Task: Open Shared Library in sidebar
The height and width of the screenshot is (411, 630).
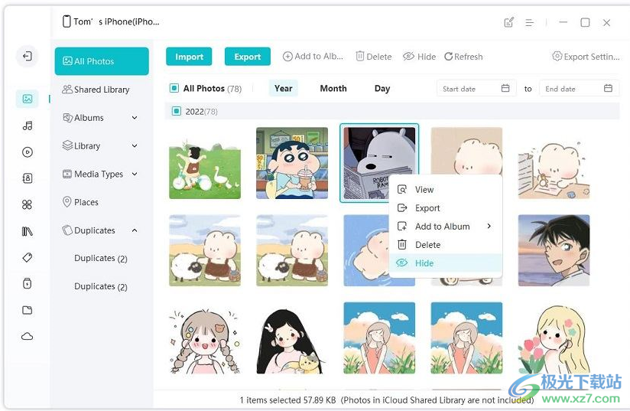Action: coord(96,90)
